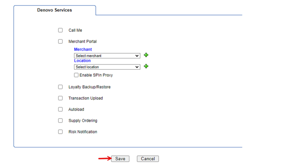
Task: Click the Merchant Portal label text
Action: pyautogui.click(x=82, y=42)
